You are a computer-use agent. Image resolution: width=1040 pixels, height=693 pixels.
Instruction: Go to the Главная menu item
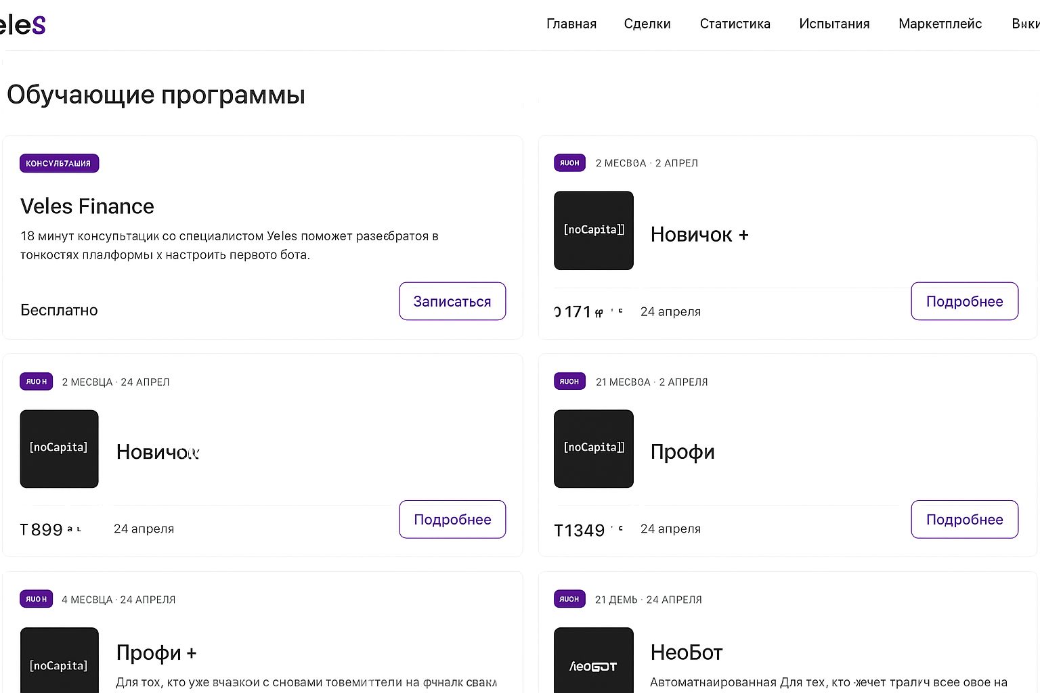571,24
